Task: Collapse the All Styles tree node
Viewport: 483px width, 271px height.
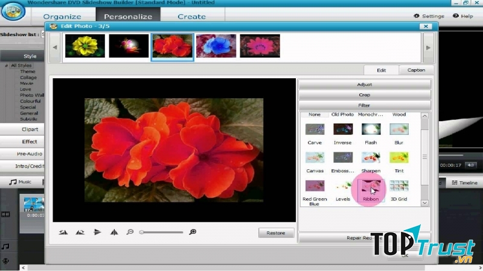Action: pyautogui.click(x=7, y=66)
